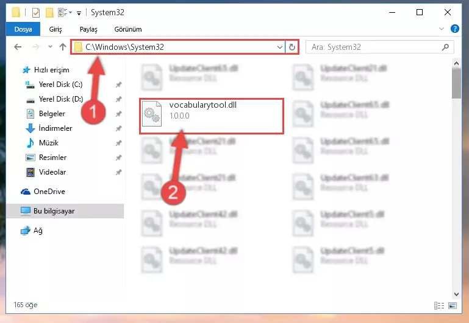The width and height of the screenshot is (469, 323).
Task: Click the scrollbar up arrow
Action: [456, 63]
